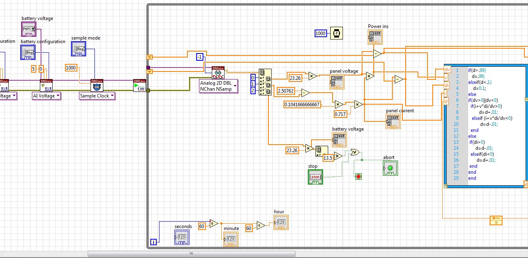Click the red loop stop condition terminal

(358, 176)
